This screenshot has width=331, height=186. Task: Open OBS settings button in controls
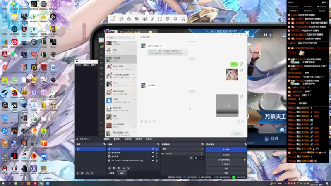point(226,169)
